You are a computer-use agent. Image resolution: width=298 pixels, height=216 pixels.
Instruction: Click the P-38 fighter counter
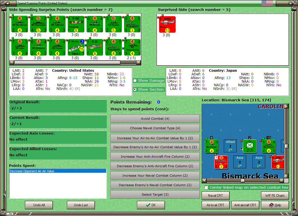point(95,47)
